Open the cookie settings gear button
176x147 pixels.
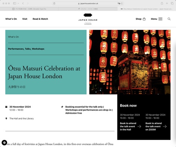(4, 143)
